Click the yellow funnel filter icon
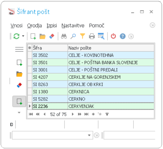Screen dimensions: 163x149 [83, 36]
